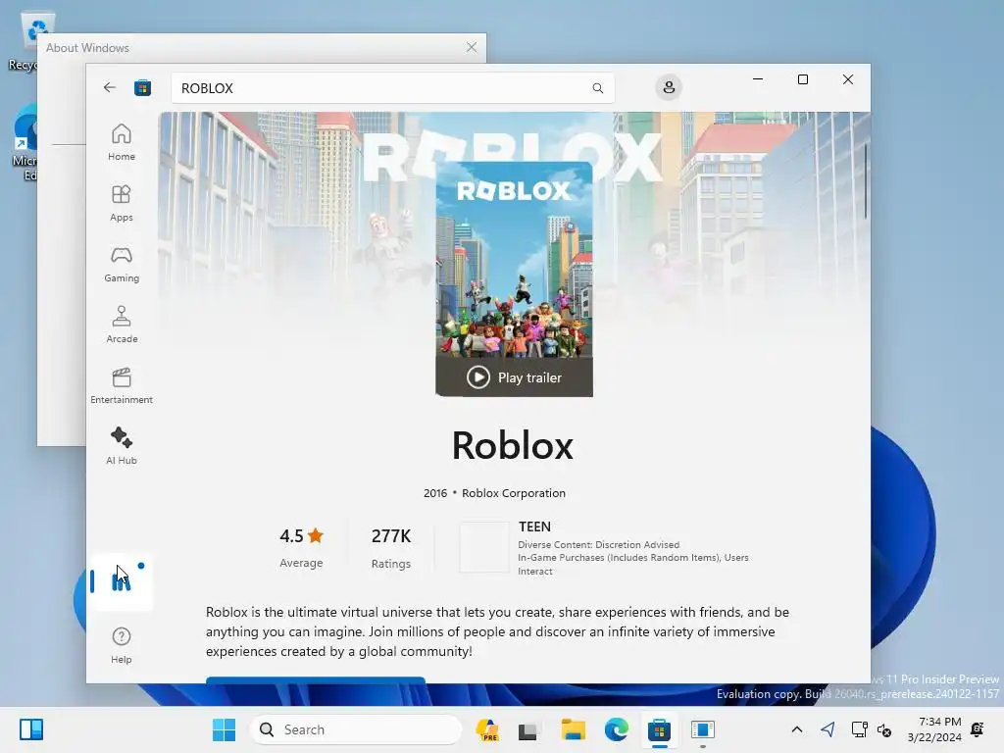Viewport: 1004px width, 753px height.
Task: Click the 2016 release year text
Action: click(x=434, y=493)
